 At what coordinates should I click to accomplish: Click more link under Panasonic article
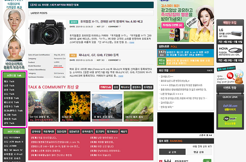coord(121,76)
